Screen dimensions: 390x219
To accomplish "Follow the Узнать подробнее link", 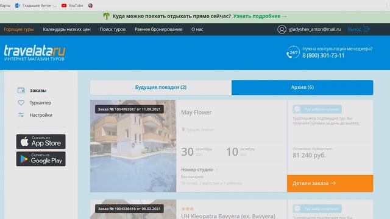I will tap(260, 16).
